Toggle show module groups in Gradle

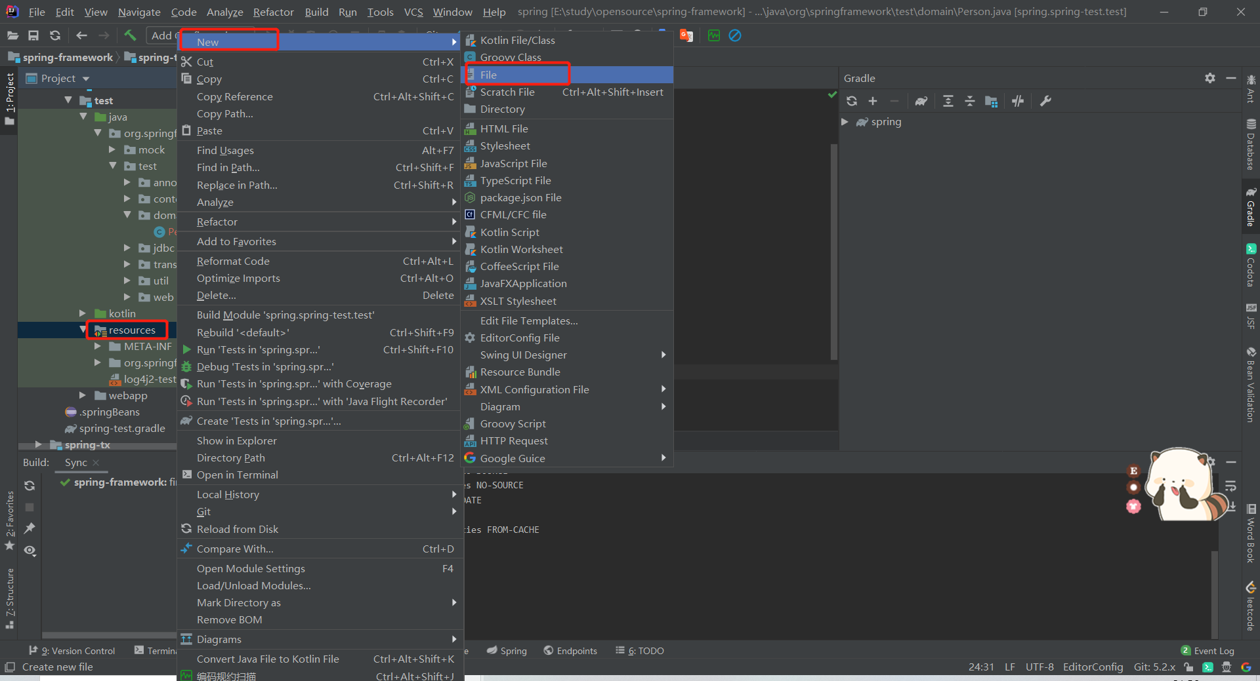[992, 101]
